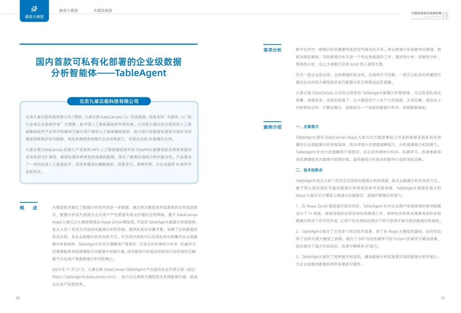Click the 一、主要能力 subheading
The width and height of the screenshot is (461, 313).
pos(307,127)
